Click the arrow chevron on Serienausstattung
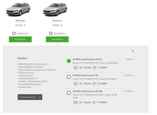 40,97
